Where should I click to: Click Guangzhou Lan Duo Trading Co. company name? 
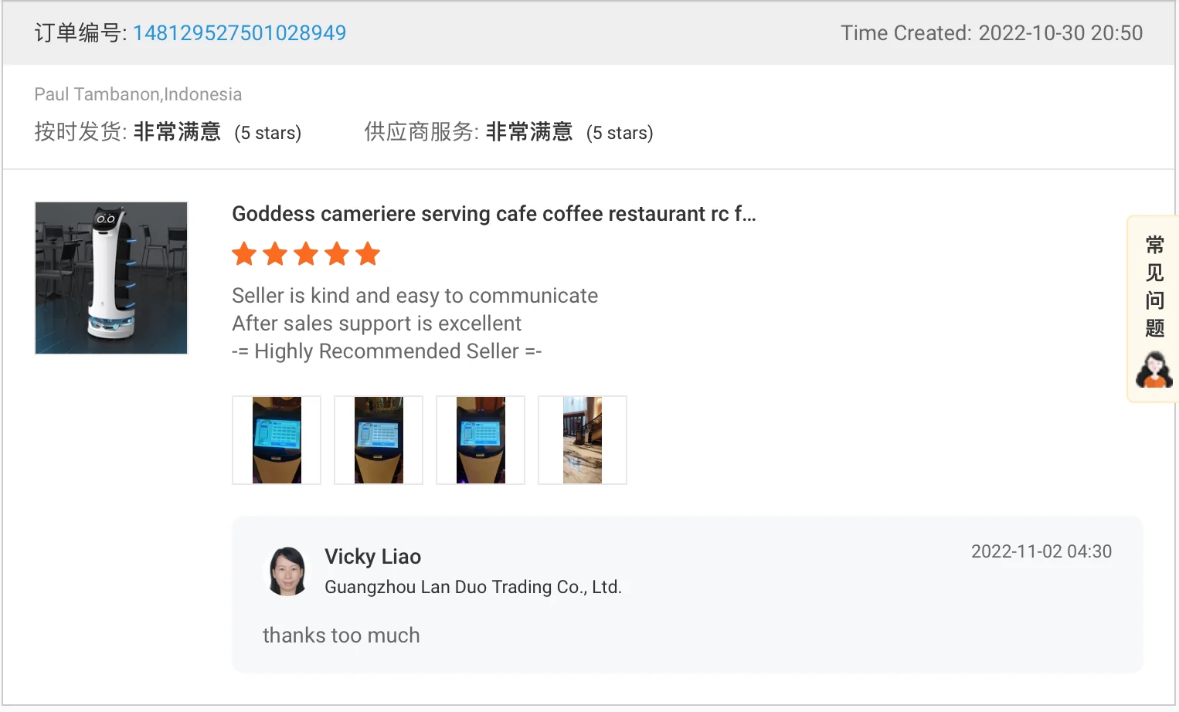[473, 587]
